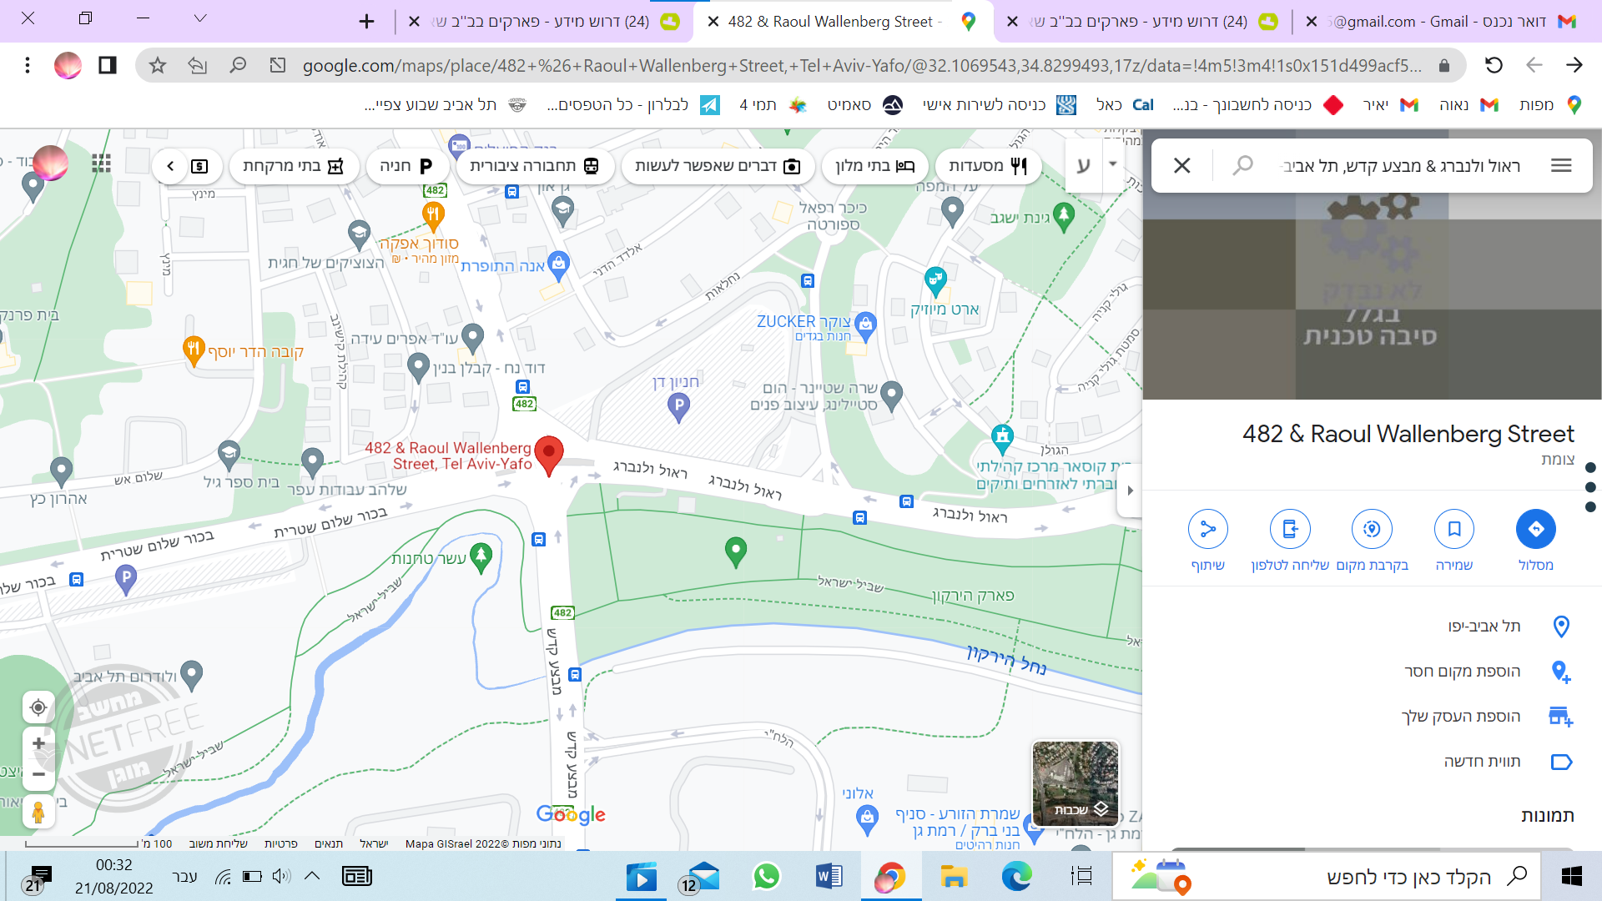Click Add your business (הוספת העסק שלך)
The height and width of the screenshot is (901, 1602).
[x=1460, y=717]
